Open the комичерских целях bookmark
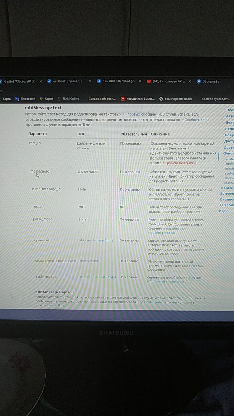 point(176,99)
